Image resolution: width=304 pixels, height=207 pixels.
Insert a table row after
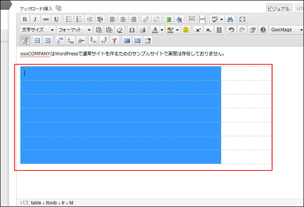(70, 40)
